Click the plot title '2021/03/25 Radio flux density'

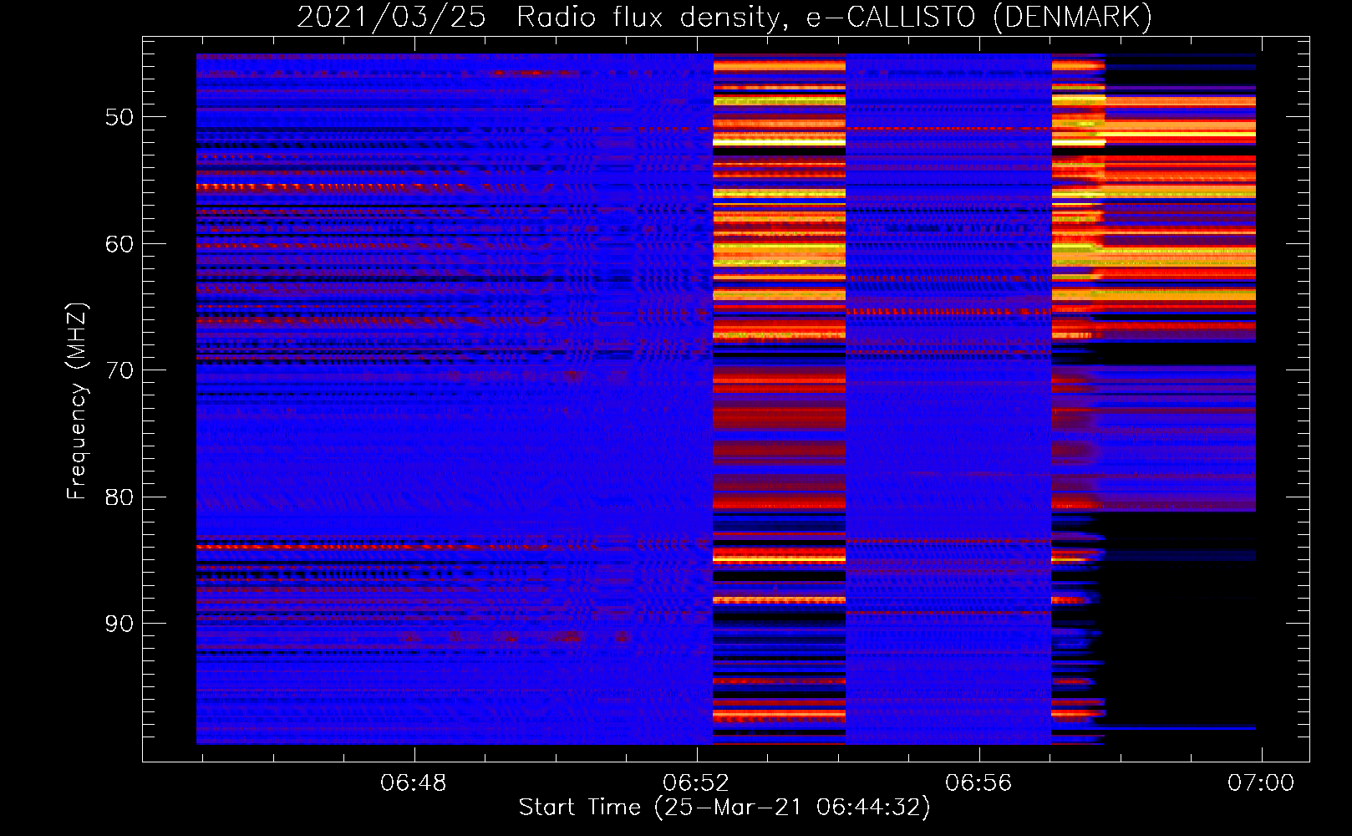coord(724,17)
